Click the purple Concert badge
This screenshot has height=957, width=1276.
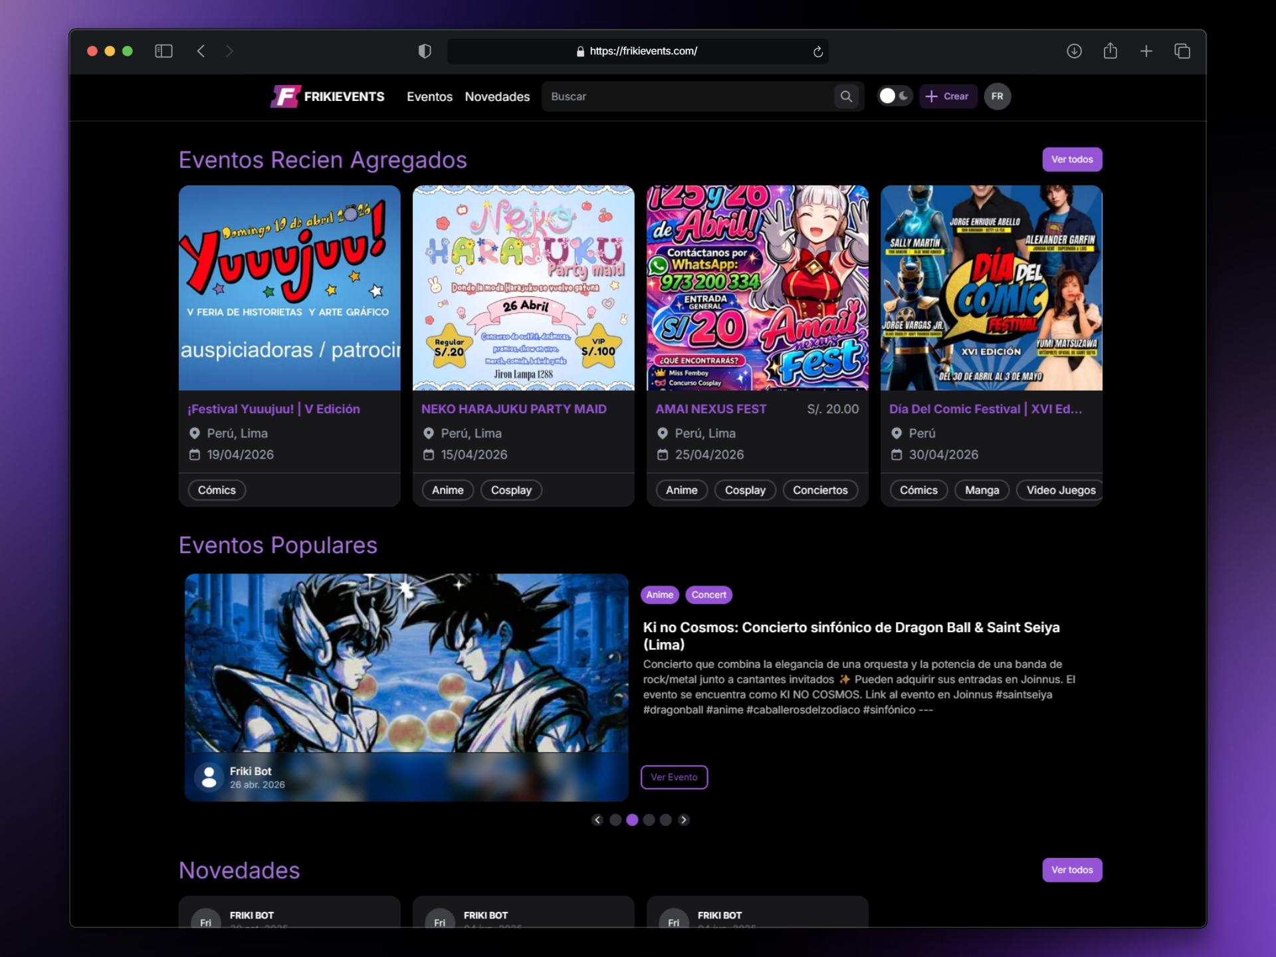pyautogui.click(x=708, y=595)
